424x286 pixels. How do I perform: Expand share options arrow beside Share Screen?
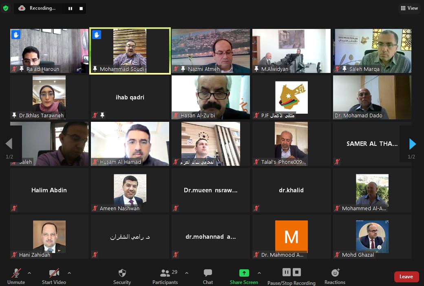tap(259, 273)
